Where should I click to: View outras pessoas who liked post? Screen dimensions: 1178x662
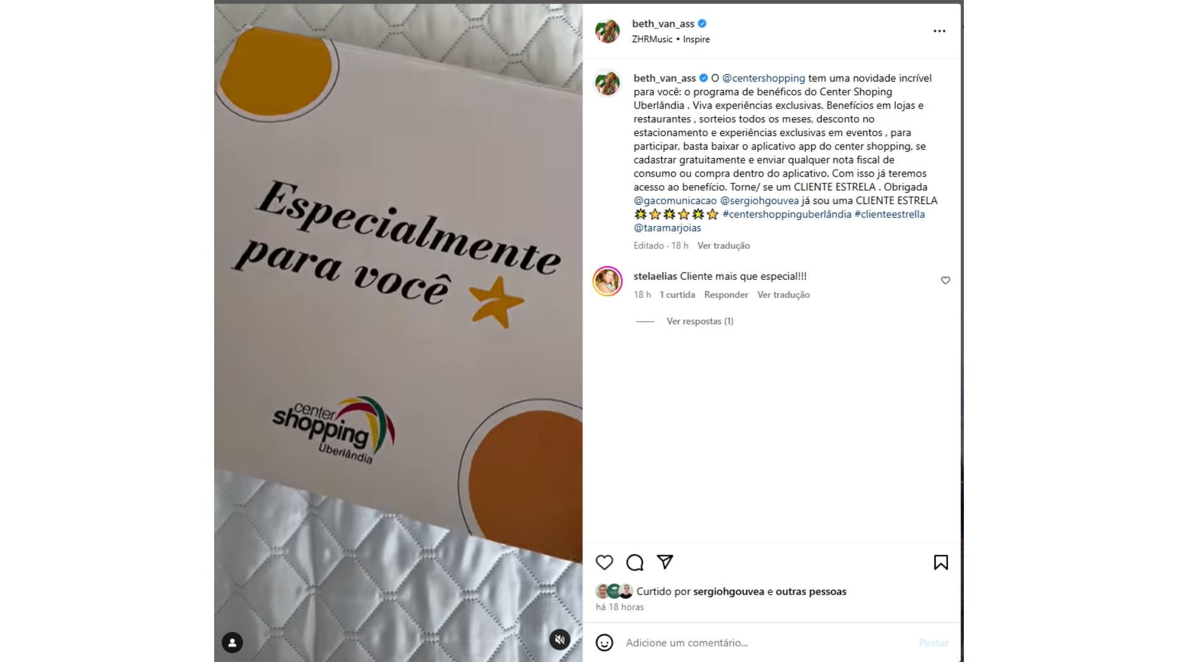coord(810,592)
